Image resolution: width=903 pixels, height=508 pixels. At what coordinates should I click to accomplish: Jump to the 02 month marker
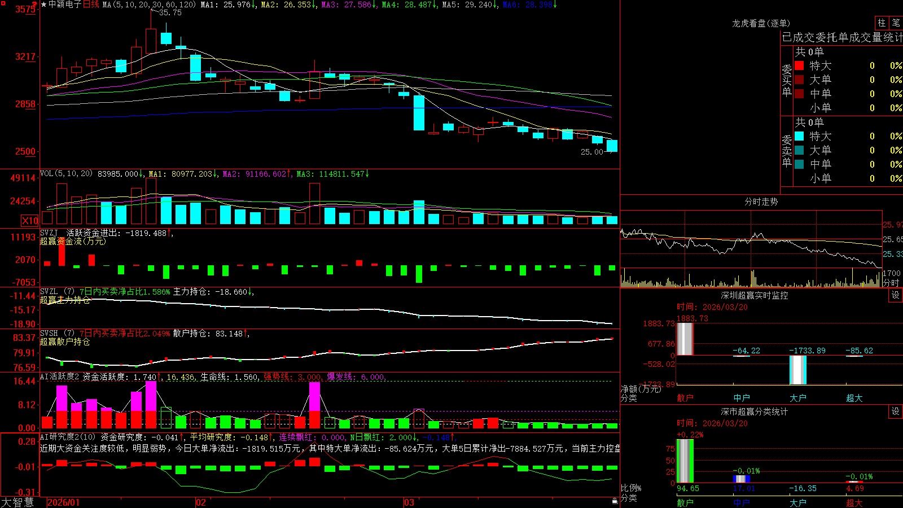tap(200, 502)
